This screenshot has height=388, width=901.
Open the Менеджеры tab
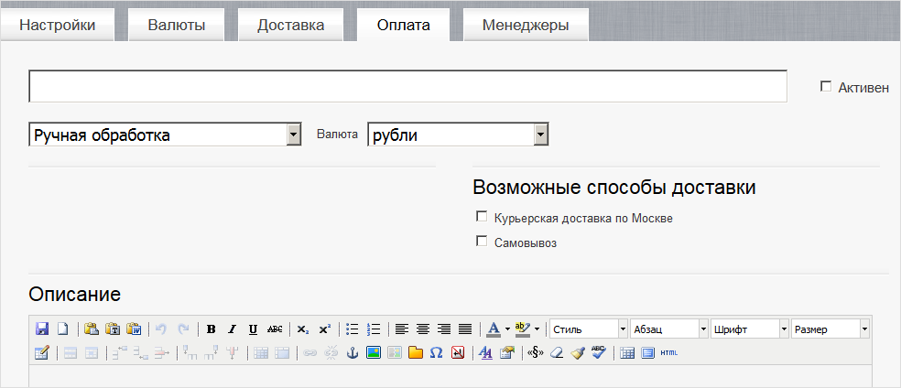pyautogui.click(x=526, y=25)
